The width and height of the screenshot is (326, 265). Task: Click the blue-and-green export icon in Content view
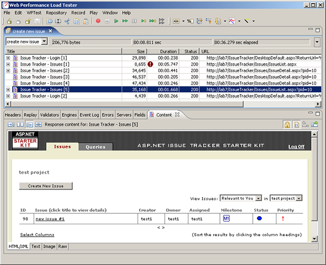coord(315,124)
